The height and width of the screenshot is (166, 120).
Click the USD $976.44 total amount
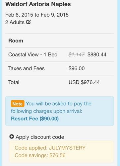84,82
